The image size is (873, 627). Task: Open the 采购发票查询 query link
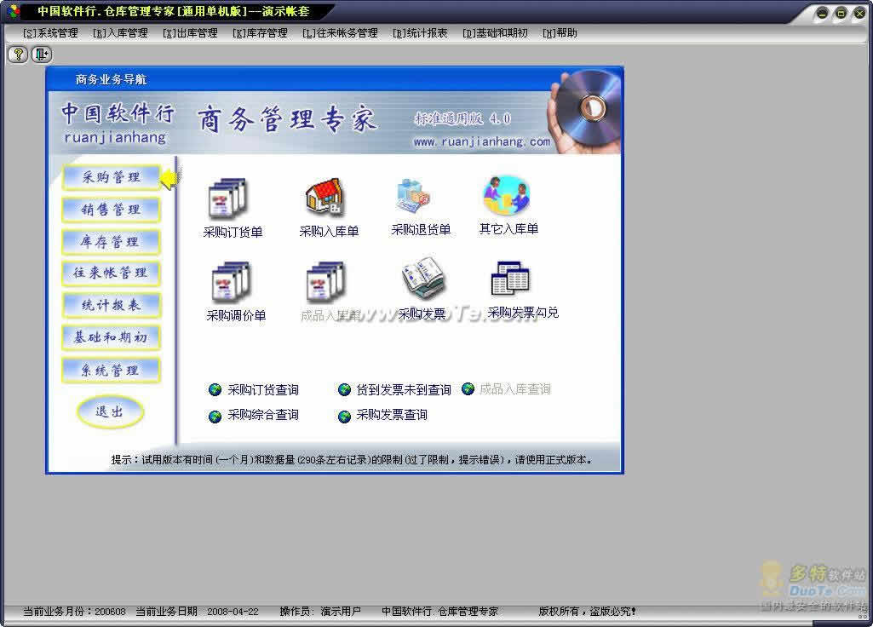click(392, 415)
